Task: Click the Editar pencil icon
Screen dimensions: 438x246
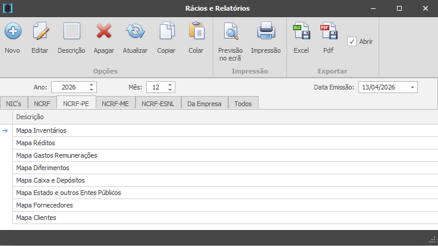Action: click(40, 31)
